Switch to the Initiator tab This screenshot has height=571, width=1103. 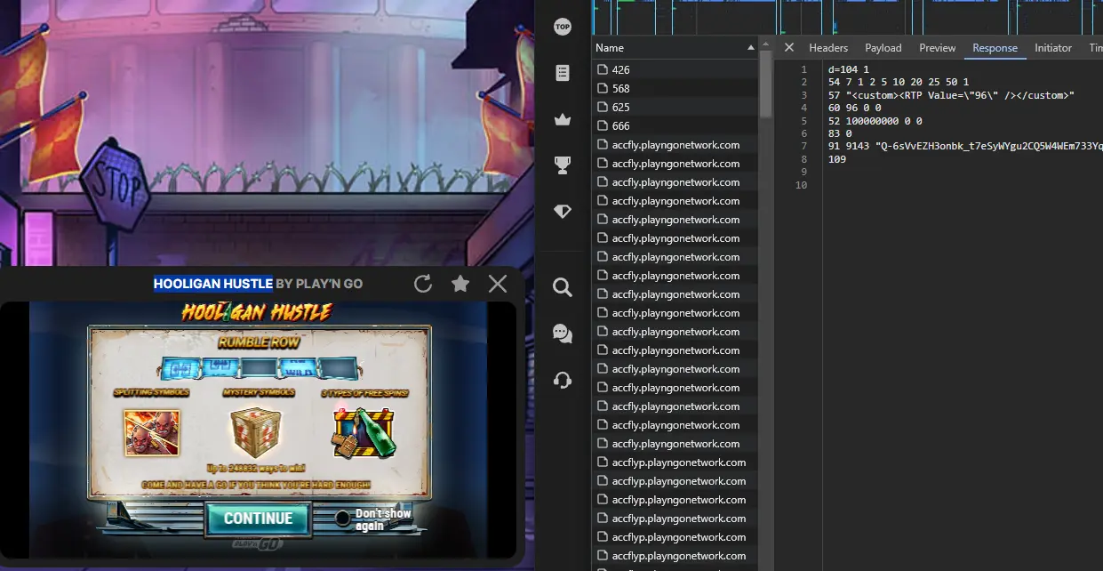click(x=1053, y=48)
